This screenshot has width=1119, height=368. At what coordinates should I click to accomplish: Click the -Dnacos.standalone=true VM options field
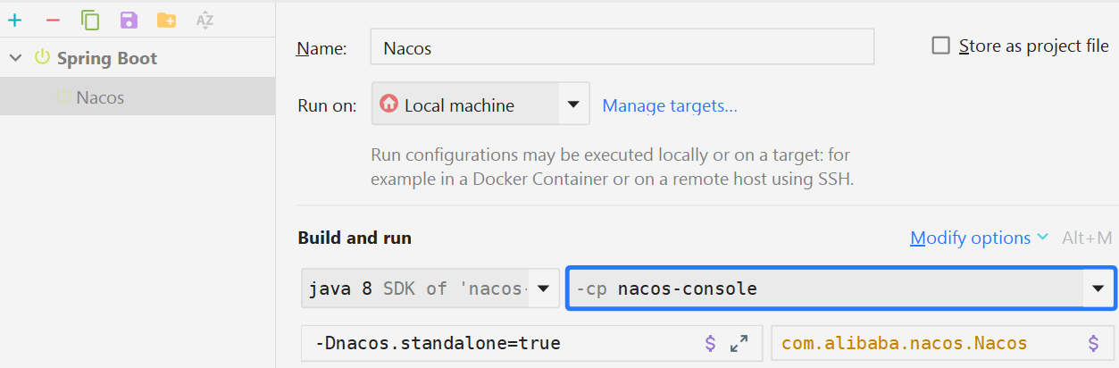click(500, 343)
